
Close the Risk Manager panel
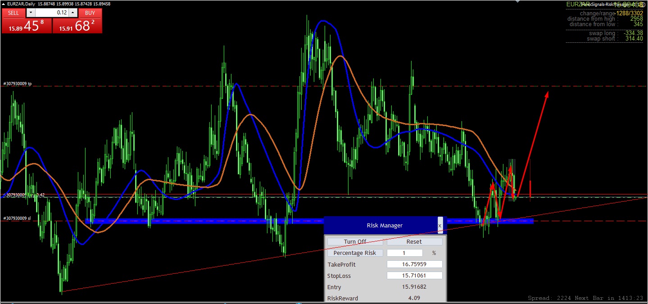pos(440,225)
